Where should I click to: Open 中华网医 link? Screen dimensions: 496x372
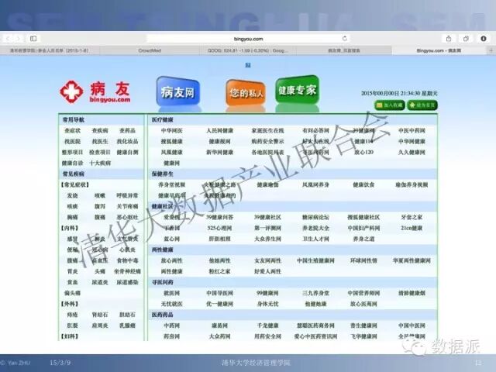tap(172, 131)
